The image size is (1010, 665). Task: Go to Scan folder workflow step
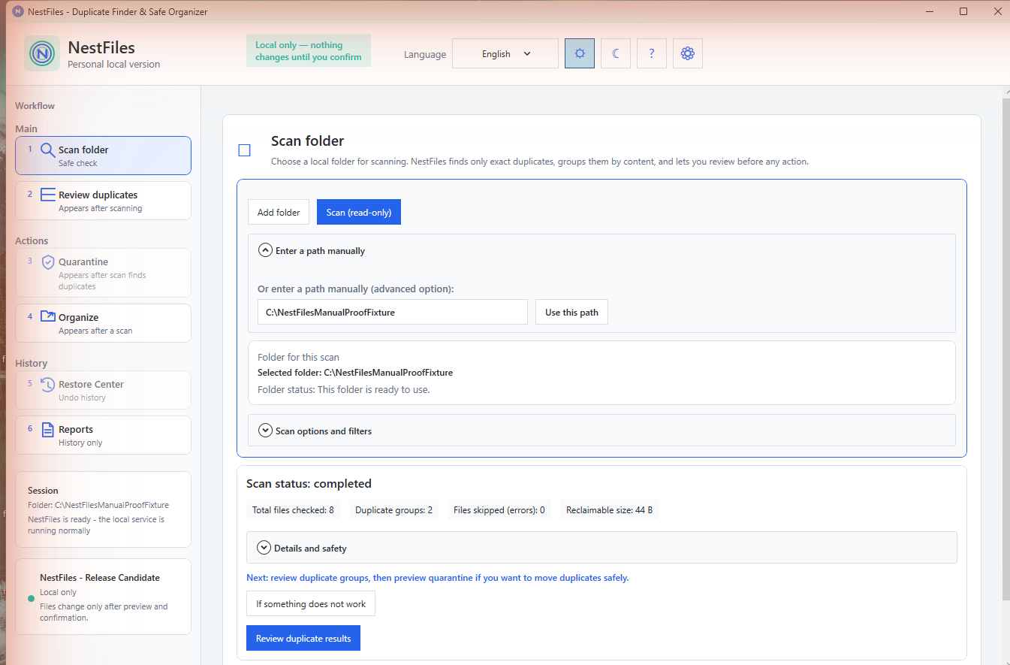(x=104, y=156)
